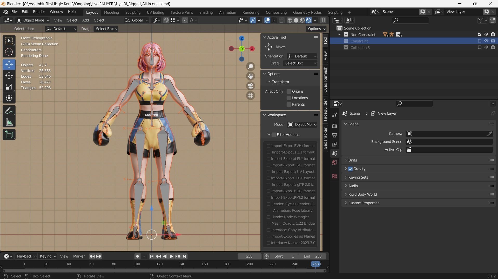Click the red X axis on navigation gizmo
The width and height of the screenshot is (498, 279).
tap(252, 49)
